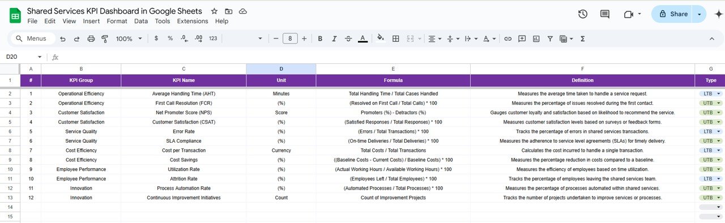Open the Gemini sparkle icon
725x223 pixels.
(719, 14)
